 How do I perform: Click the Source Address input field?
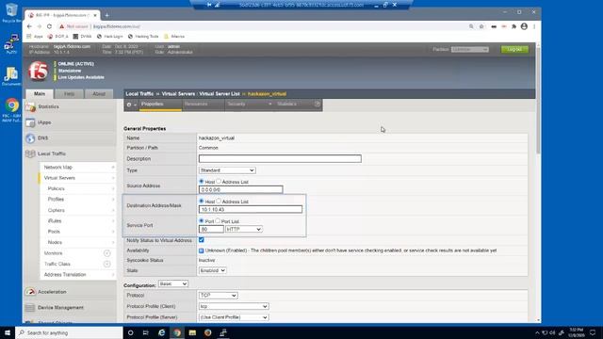coord(241,189)
